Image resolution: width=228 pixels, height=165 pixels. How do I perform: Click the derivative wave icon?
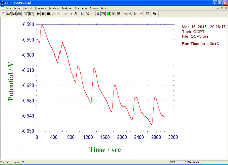click(131, 14)
